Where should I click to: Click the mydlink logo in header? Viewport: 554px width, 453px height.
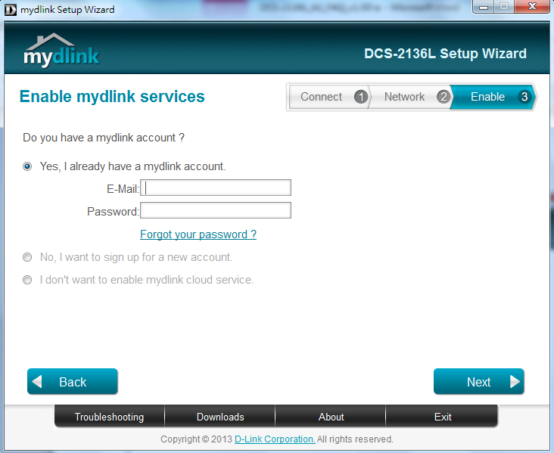click(61, 51)
